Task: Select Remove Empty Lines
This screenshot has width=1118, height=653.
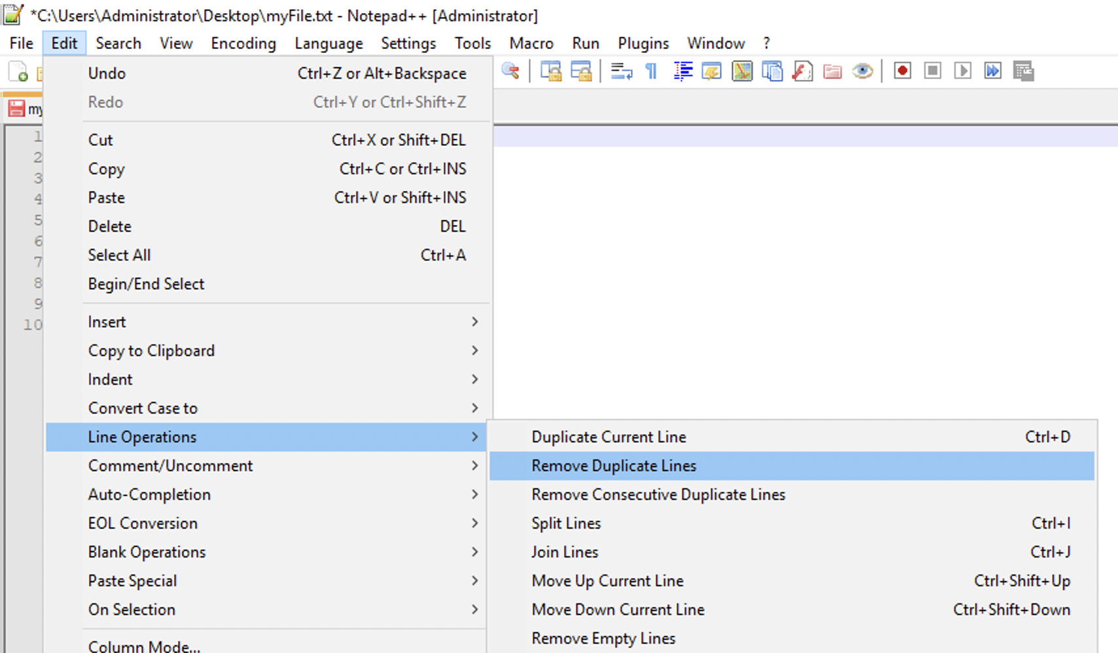Action: click(x=603, y=638)
